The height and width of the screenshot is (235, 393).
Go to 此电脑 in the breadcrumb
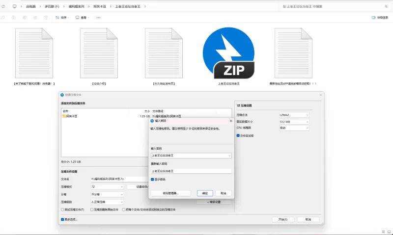coord(31,6)
